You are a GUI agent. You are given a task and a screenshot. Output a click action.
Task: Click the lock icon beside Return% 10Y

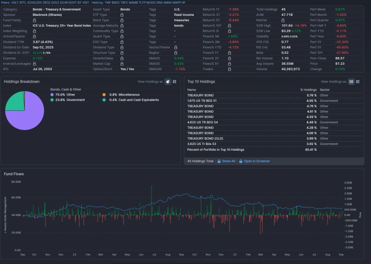229,25
